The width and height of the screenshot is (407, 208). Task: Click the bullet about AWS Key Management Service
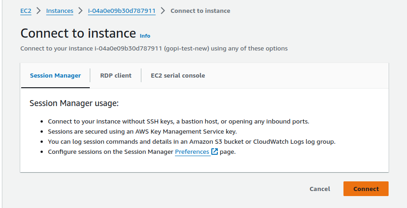coord(142,132)
